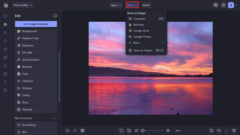Open the Color tool
Image resolution: width=240 pixels, height=135 pixels.
coord(36,74)
